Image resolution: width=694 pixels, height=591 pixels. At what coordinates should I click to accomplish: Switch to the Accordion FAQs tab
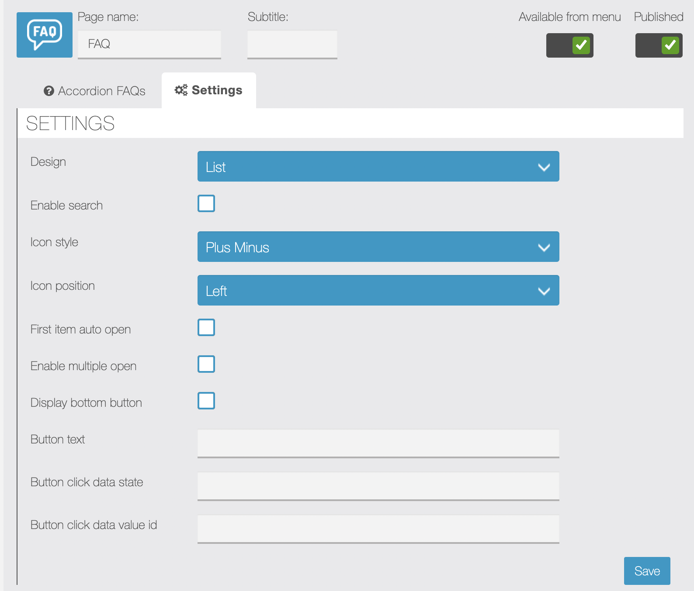(94, 91)
